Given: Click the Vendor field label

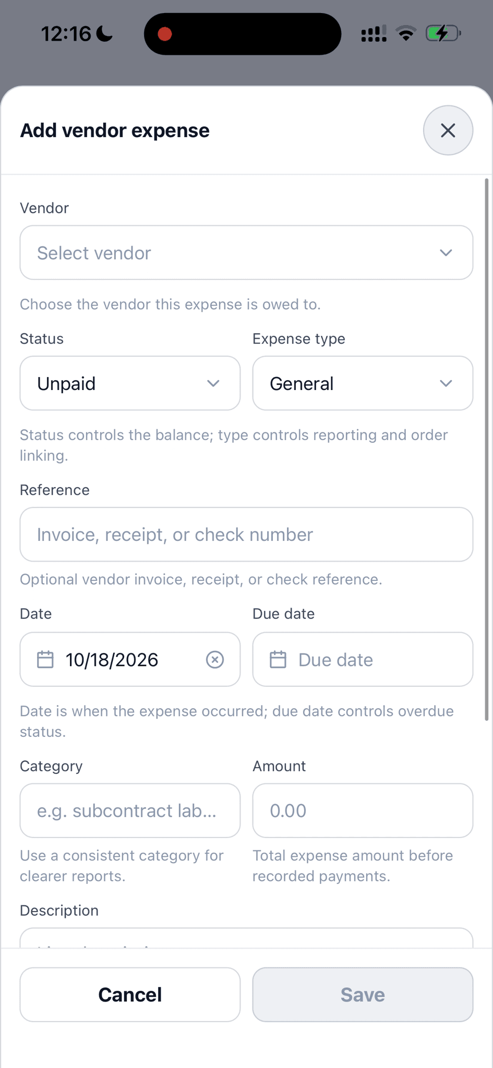Looking at the screenshot, I should click(44, 208).
